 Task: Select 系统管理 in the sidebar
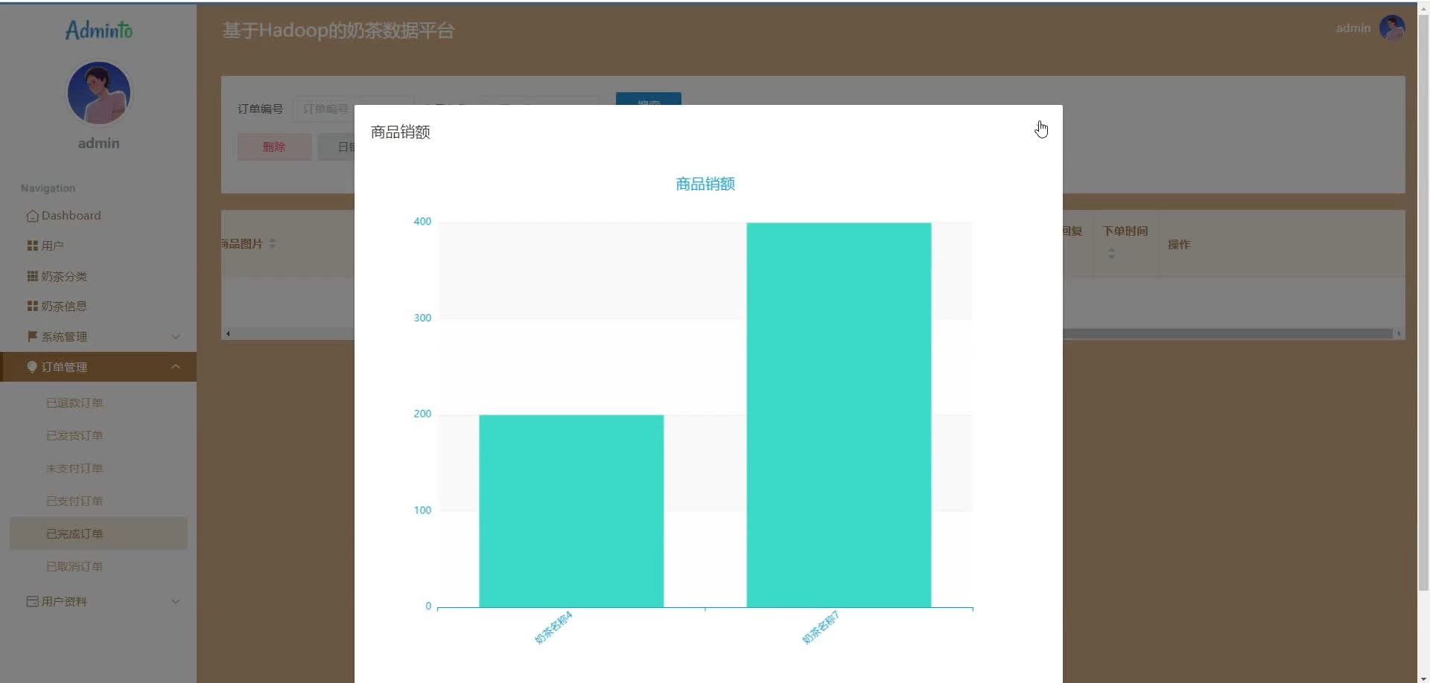[98, 336]
